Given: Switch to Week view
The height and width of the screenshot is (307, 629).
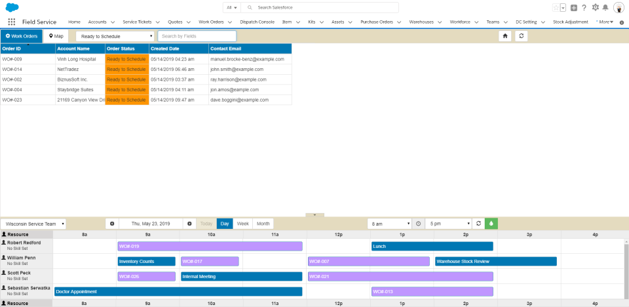Looking at the screenshot, I should coord(242,224).
